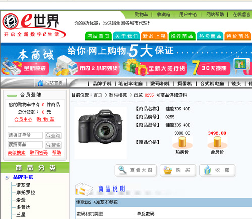Select 诺基亚 in the category tree
252x219 pixels.
(x=23, y=185)
